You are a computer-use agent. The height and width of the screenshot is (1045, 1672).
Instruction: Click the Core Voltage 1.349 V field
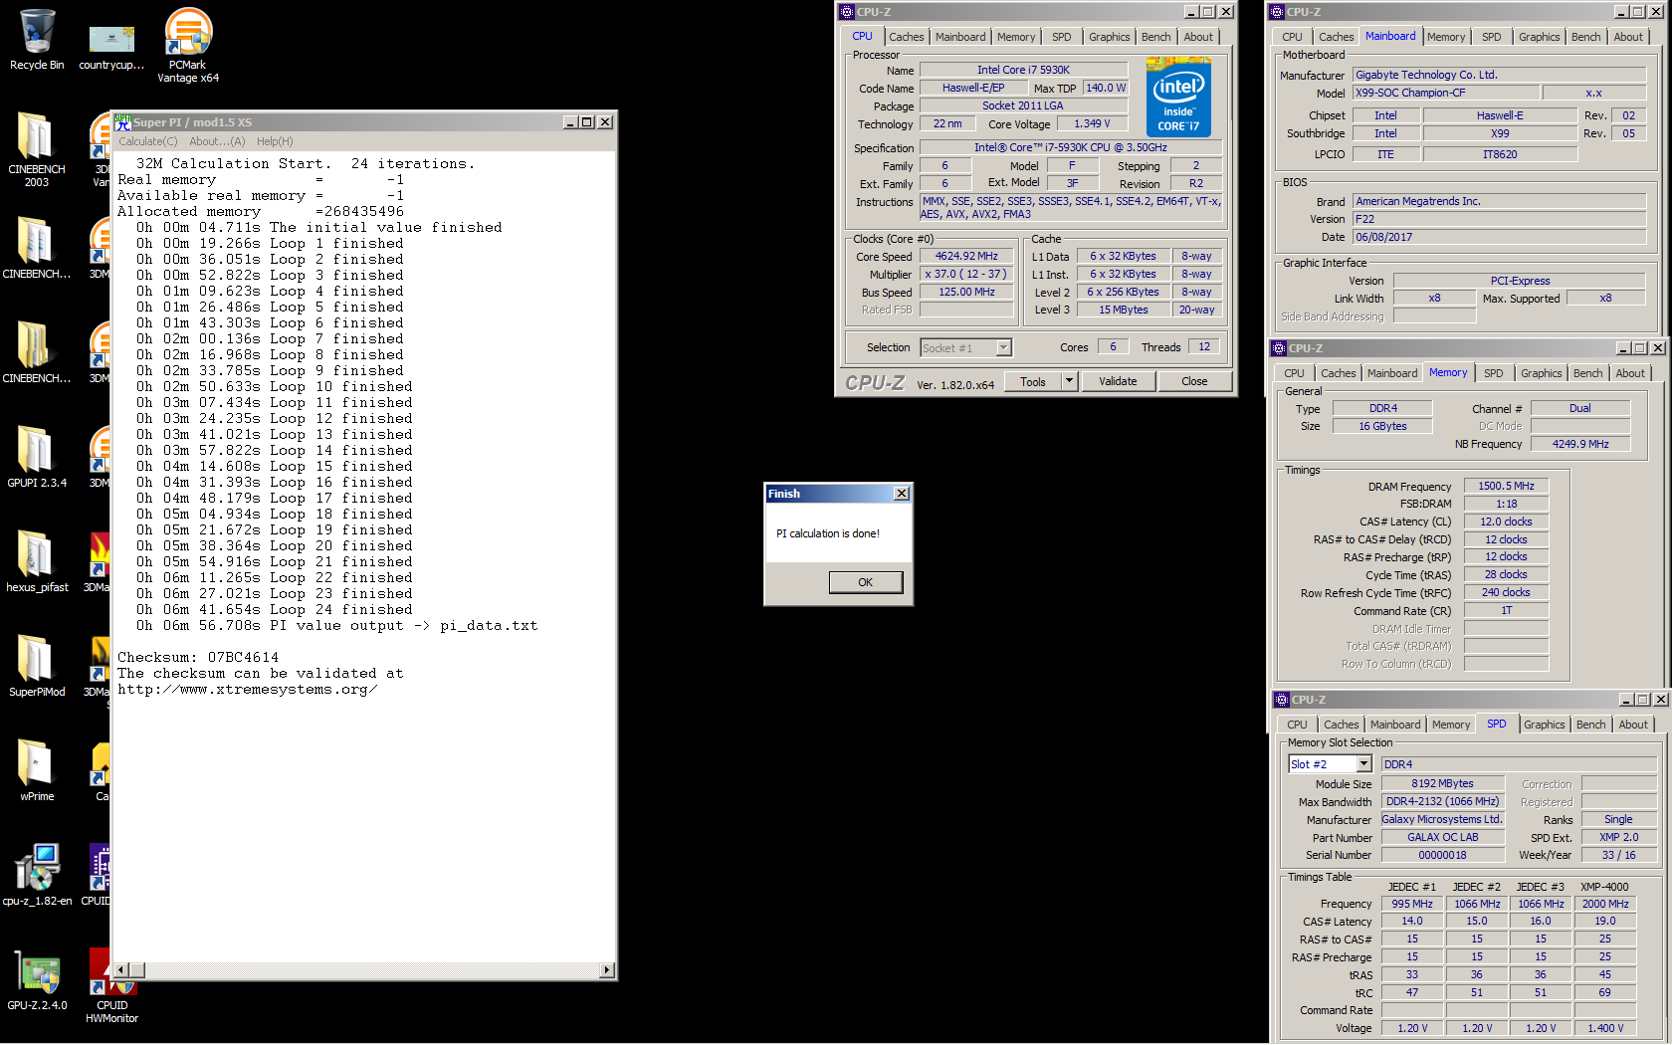tap(1091, 123)
